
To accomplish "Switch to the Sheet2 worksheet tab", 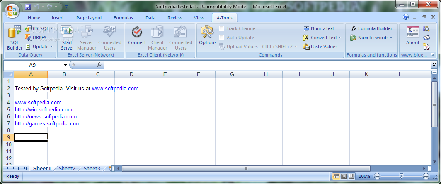I will click(67, 169).
